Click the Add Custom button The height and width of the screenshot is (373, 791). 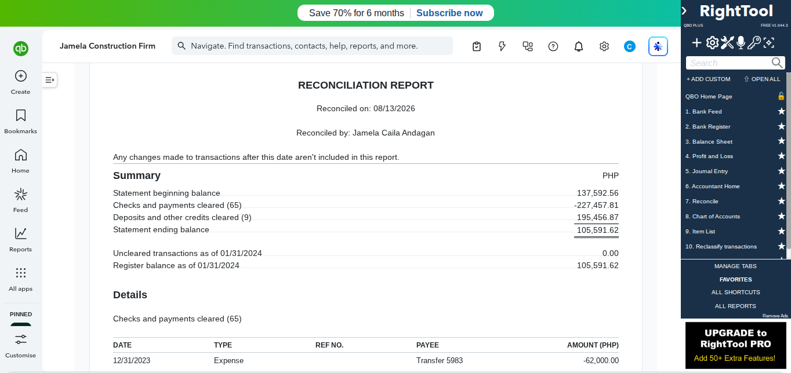[709, 79]
